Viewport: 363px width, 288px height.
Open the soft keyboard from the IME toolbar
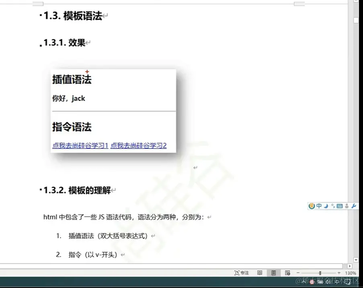coord(340,206)
